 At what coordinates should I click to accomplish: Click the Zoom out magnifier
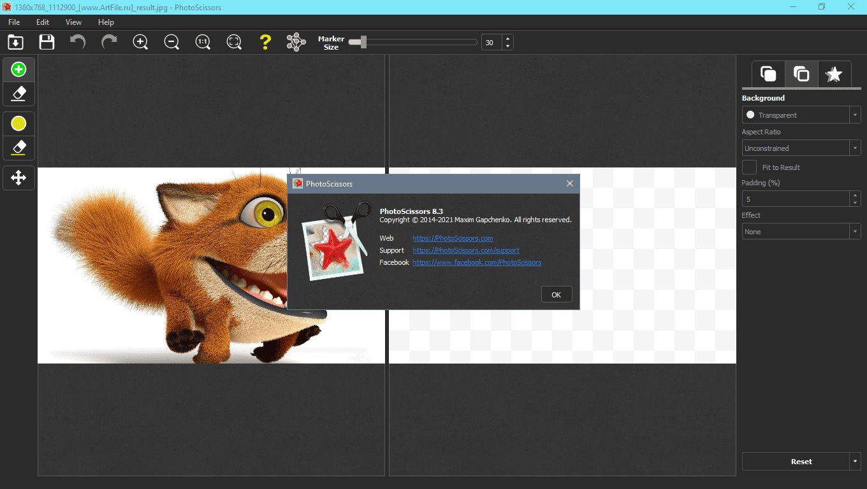tap(171, 43)
